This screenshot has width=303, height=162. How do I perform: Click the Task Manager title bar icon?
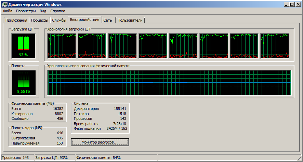click(x=4, y=4)
